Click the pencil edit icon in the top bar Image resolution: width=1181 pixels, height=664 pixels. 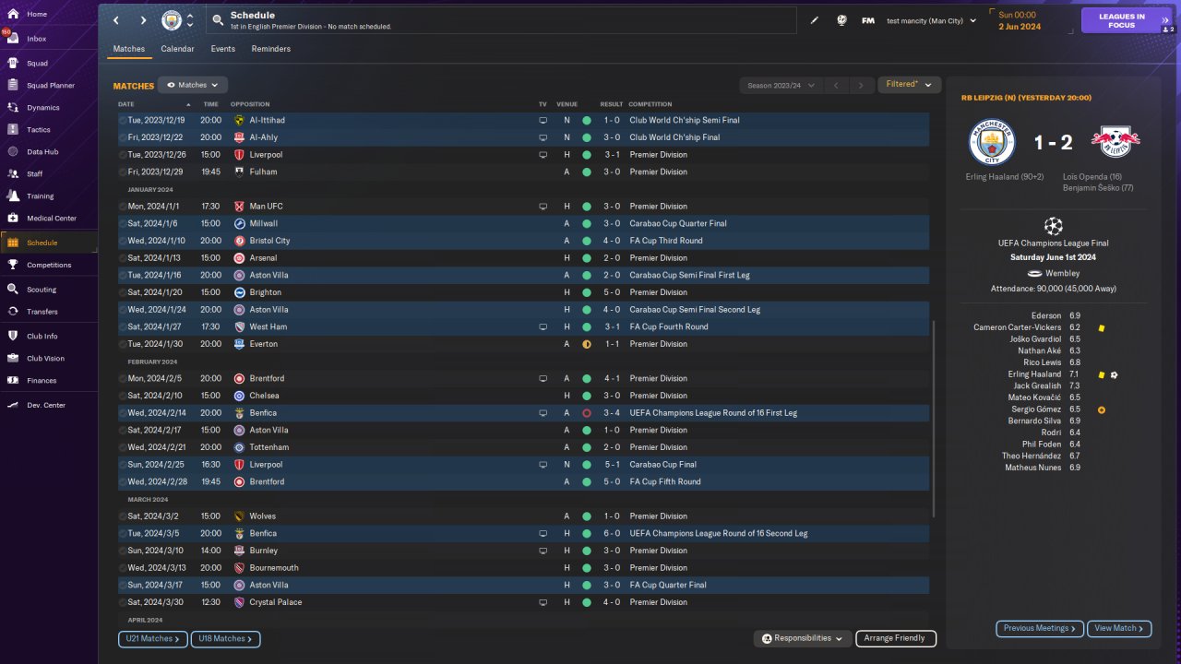814,20
